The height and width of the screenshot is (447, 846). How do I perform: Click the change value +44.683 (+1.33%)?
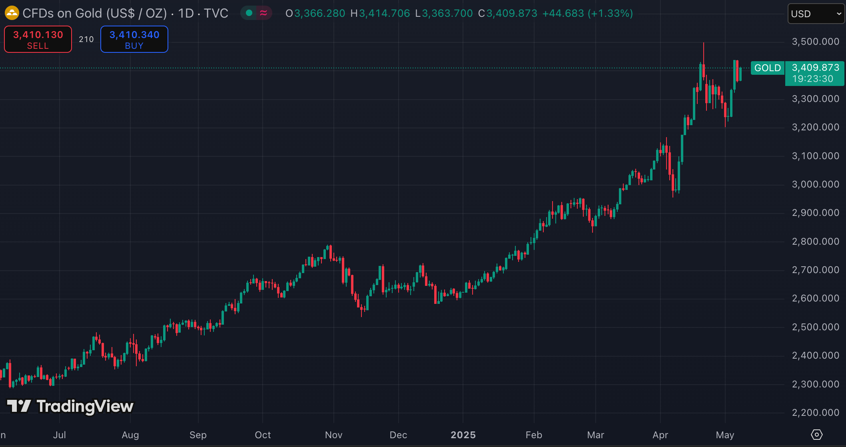[587, 13]
